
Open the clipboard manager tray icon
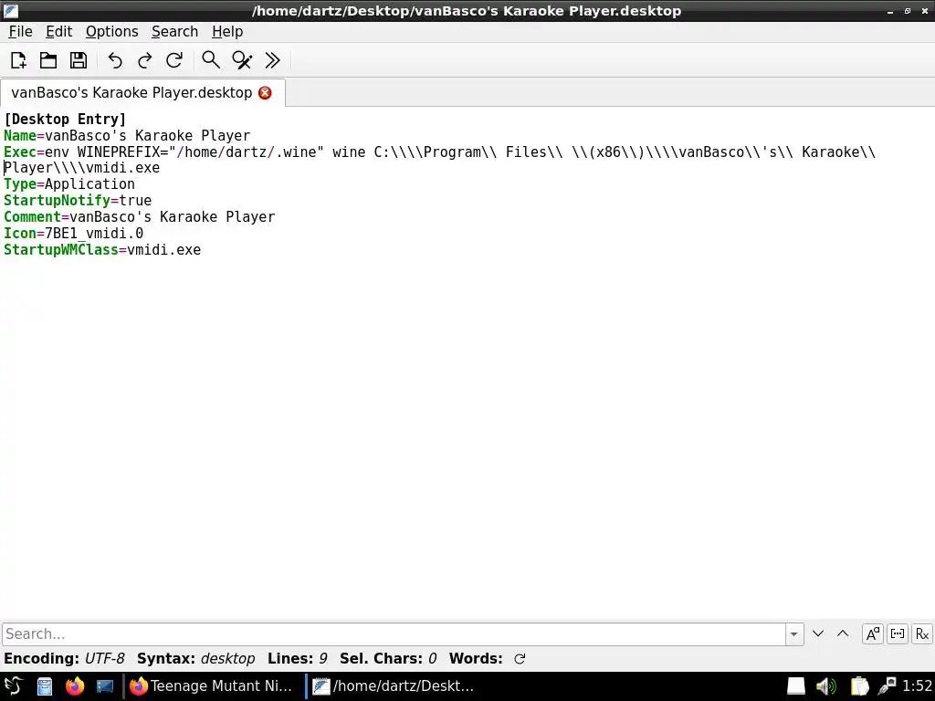[859, 686]
